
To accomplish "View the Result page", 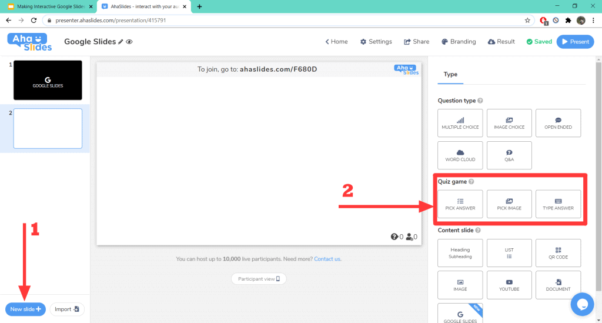I will click(x=501, y=42).
